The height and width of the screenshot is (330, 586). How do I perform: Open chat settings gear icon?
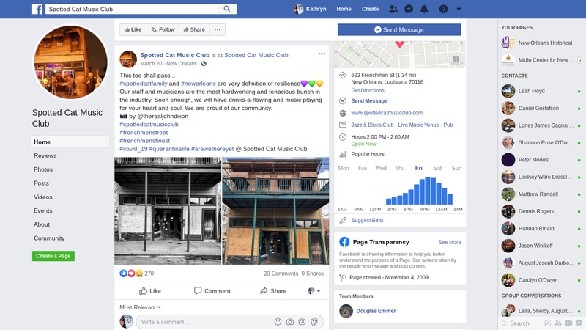pyautogui.click(x=579, y=323)
